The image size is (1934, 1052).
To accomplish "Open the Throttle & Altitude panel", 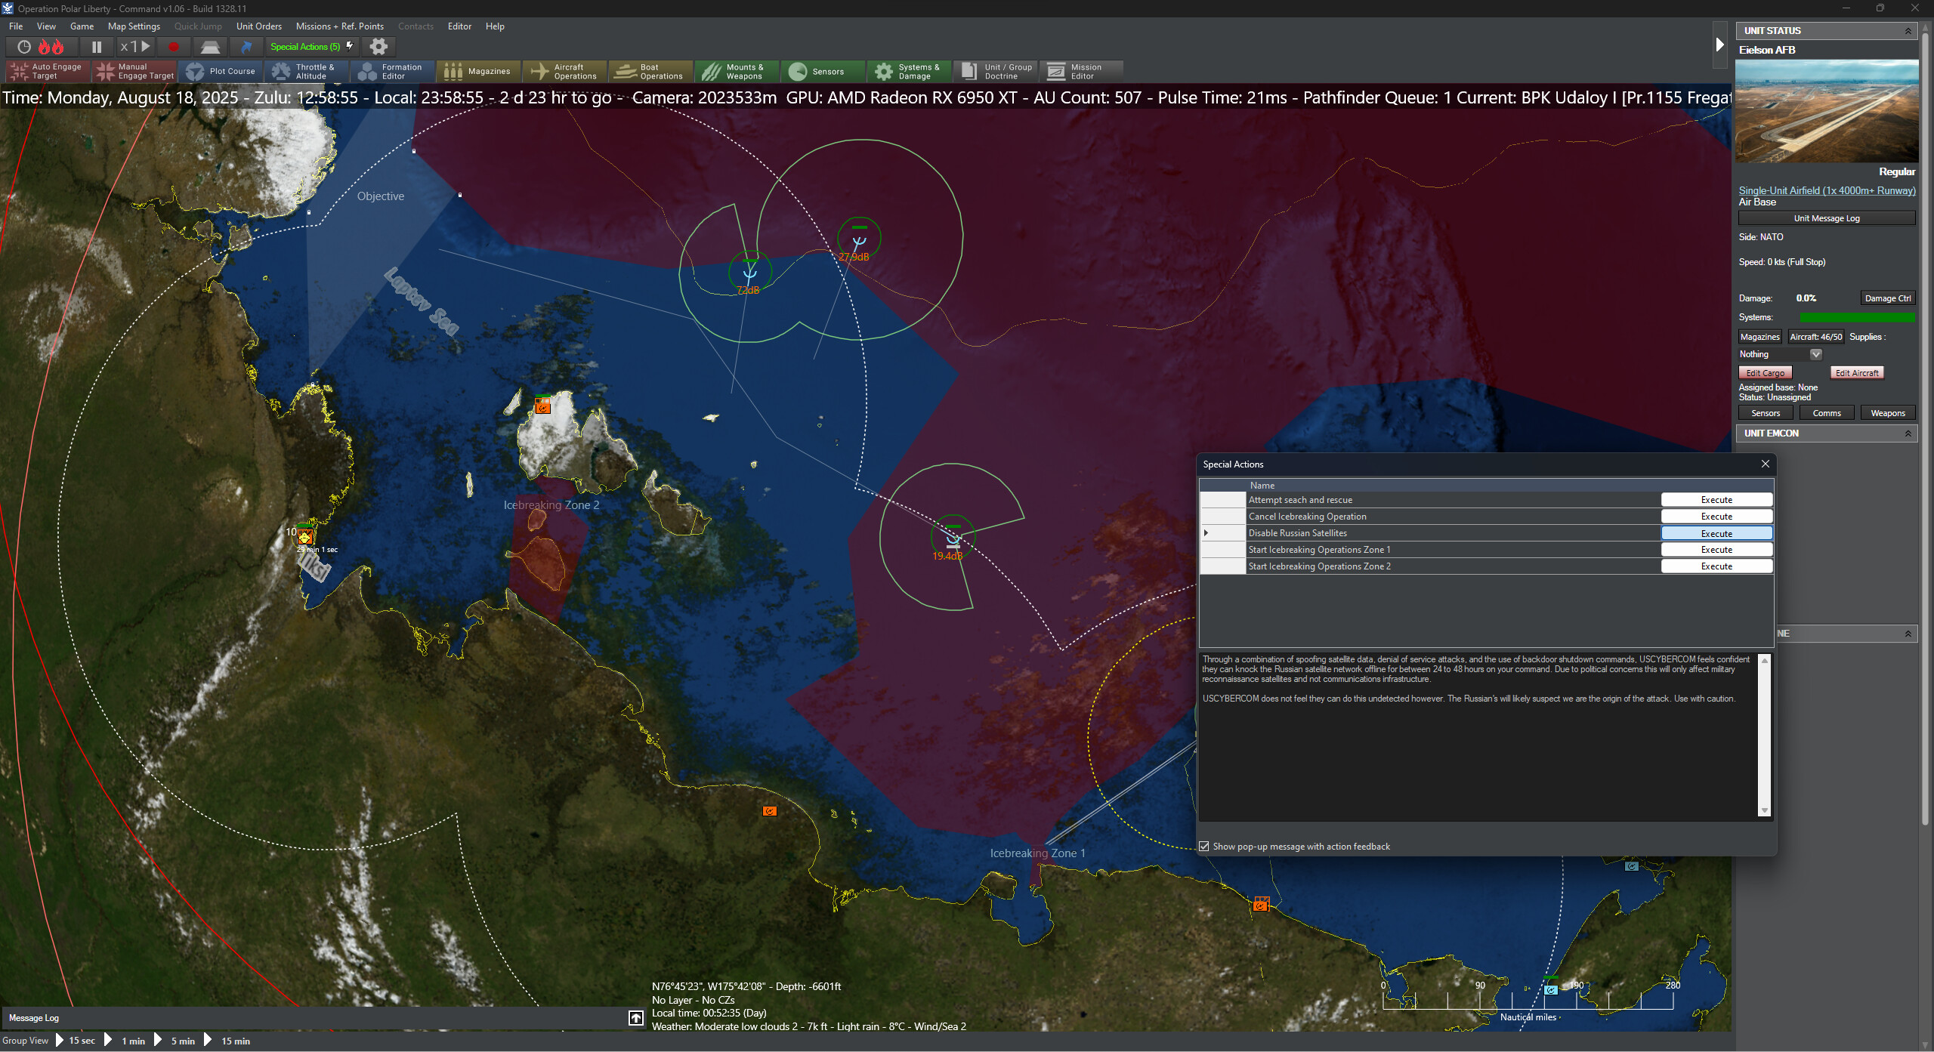I will click(307, 70).
